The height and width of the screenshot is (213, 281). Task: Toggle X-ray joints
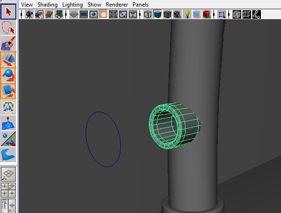click(257, 14)
